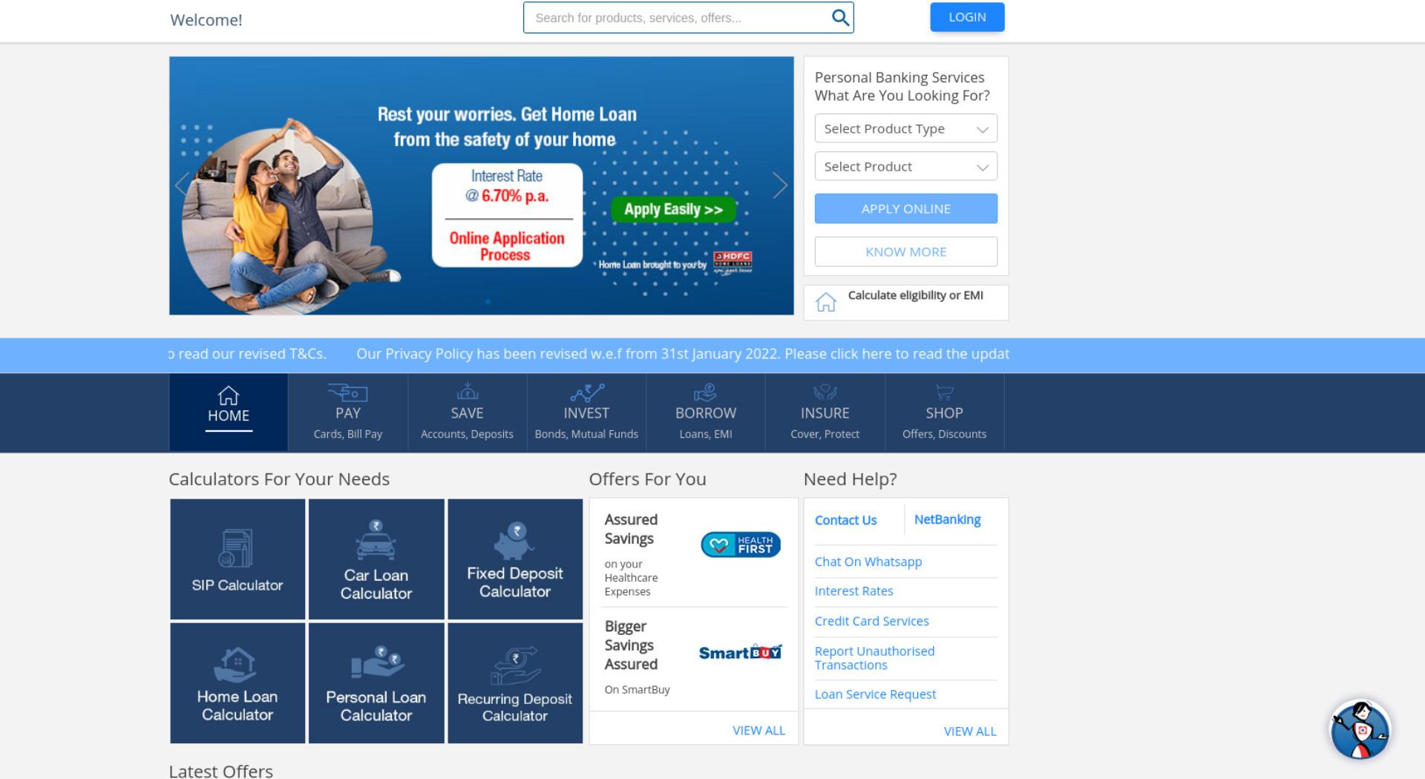Click the Invest chart icon

(x=586, y=392)
